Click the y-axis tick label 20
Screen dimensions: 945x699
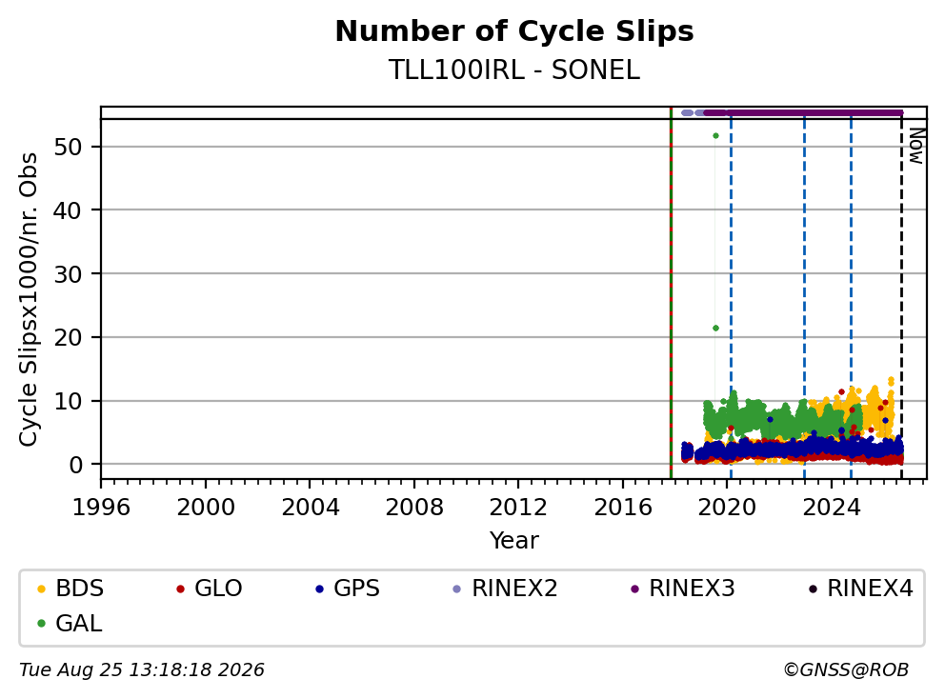tap(68, 338)
